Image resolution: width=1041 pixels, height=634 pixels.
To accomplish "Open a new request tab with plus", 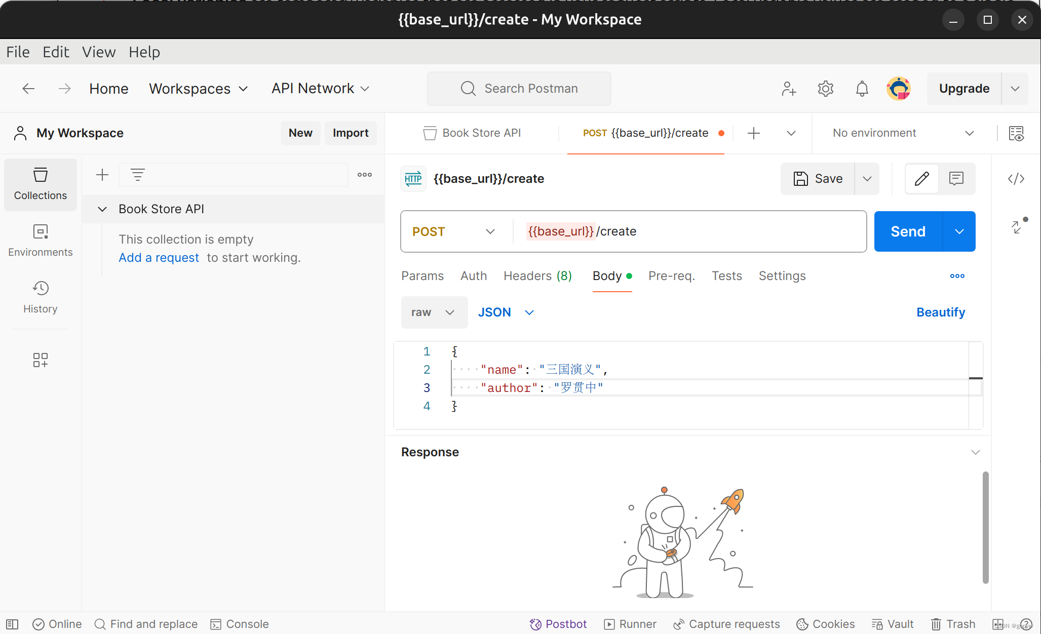I will pos(754,133).
